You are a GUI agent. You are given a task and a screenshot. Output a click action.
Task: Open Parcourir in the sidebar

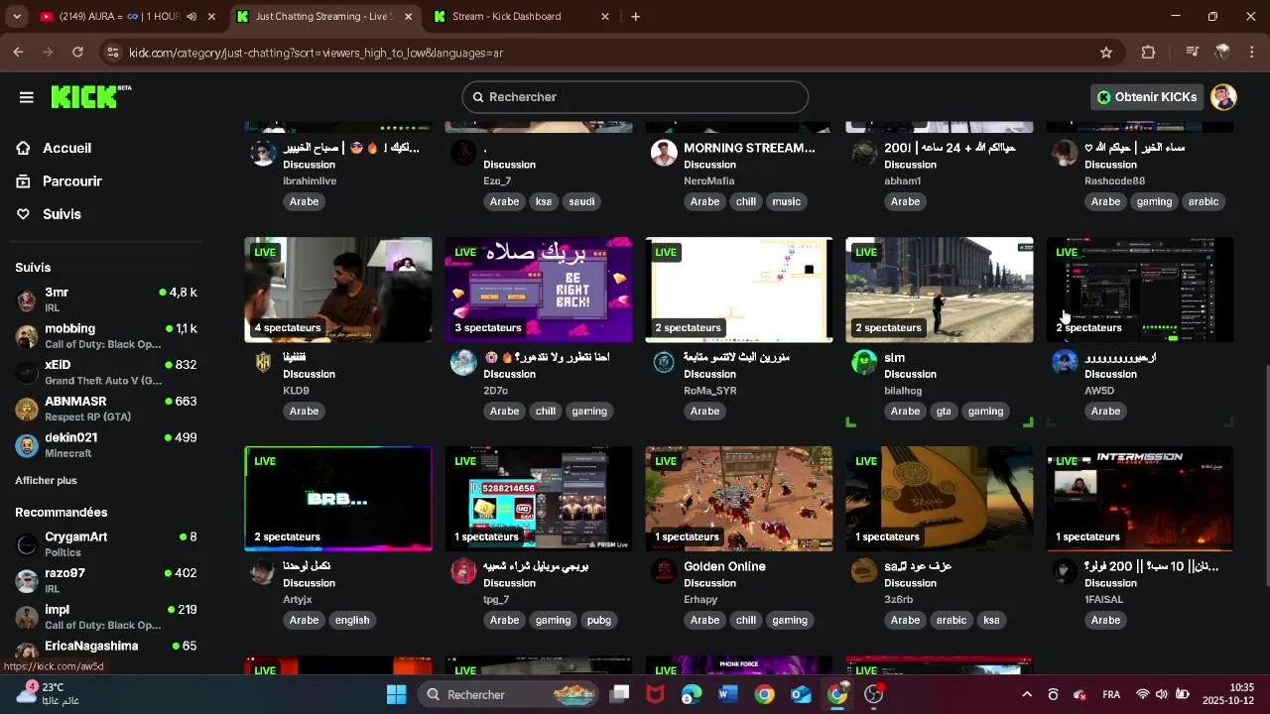coord(71,181)
